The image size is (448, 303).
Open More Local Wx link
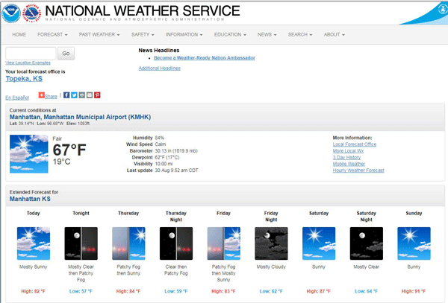[348, 151]
